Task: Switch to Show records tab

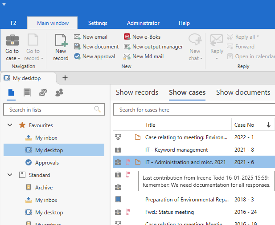Action: click(x=137, y=92)
